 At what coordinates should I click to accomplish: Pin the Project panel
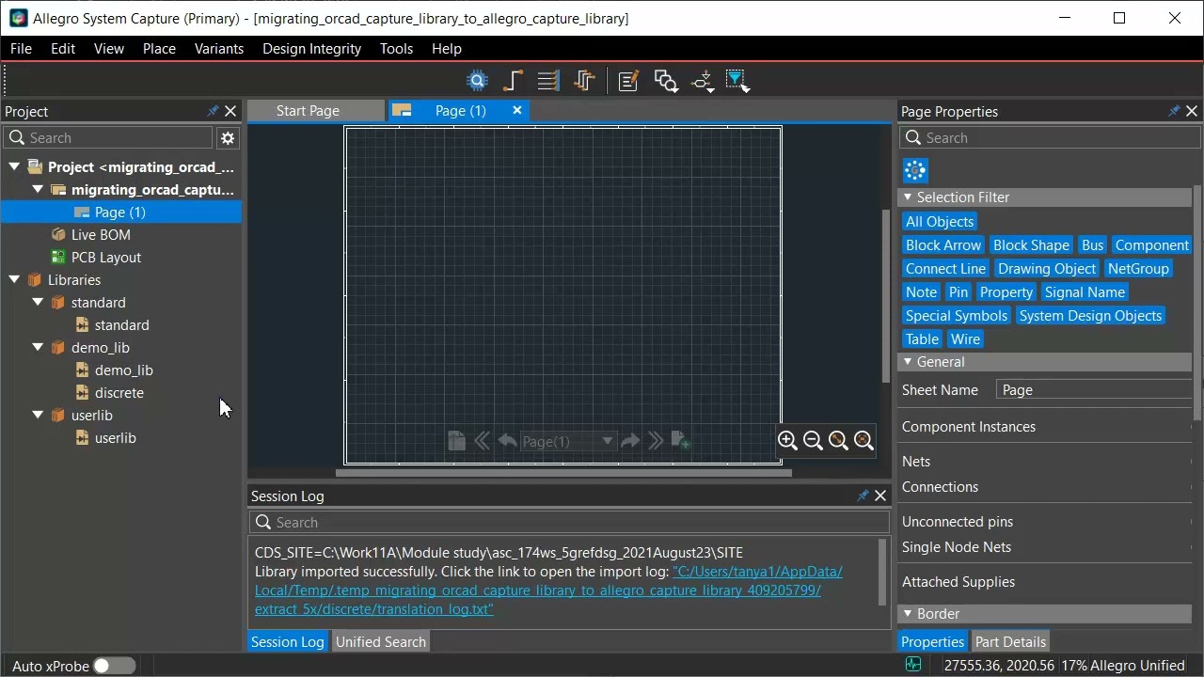[x=213, y=111]
